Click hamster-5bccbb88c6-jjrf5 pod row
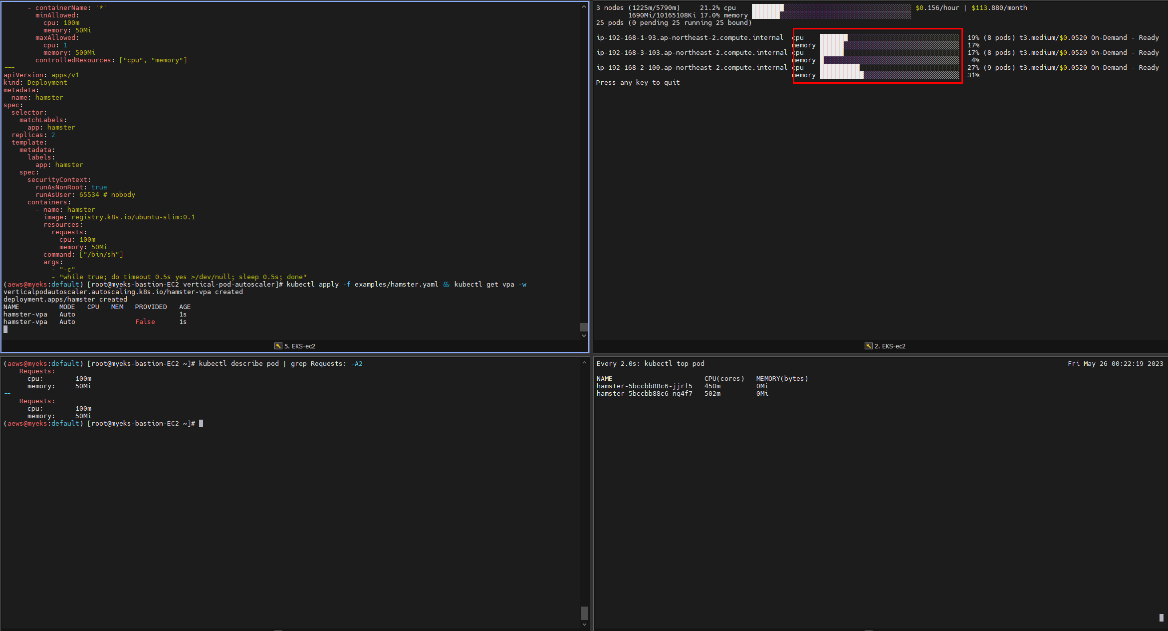This screenshot has height=631, width=1168. coord(644,386)
